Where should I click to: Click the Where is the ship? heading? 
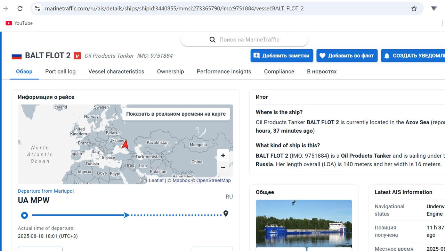[279, 112]
